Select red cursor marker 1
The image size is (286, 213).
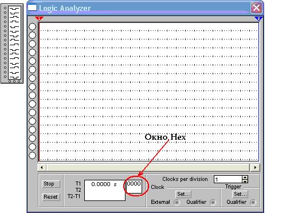tap(39, 18)
